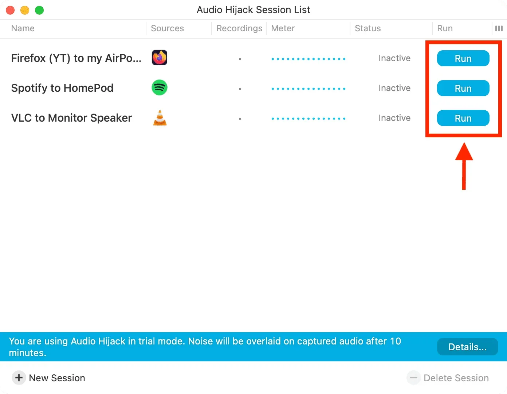The width and height of the screenshot is (507, 394).
Task: Click the Spotify source icon
Action: point(160,88)
